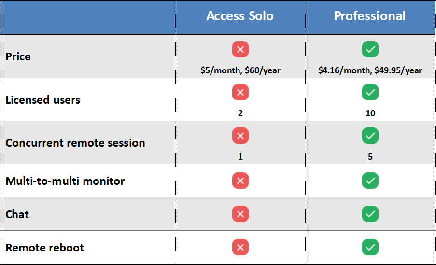Click the Remote reboot row label

[45, 248]
